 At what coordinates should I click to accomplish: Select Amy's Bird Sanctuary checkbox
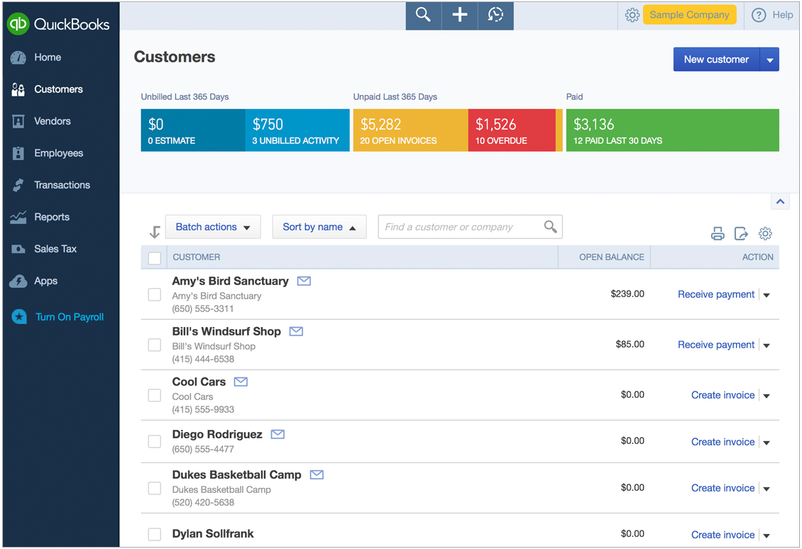pyautogui.click(x=155, y=295)
